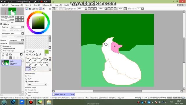The height and width of the screenshot is (105, 186).
Task: Toggle the Фикс непр-ть checkbox
Action: click(1, 46)
